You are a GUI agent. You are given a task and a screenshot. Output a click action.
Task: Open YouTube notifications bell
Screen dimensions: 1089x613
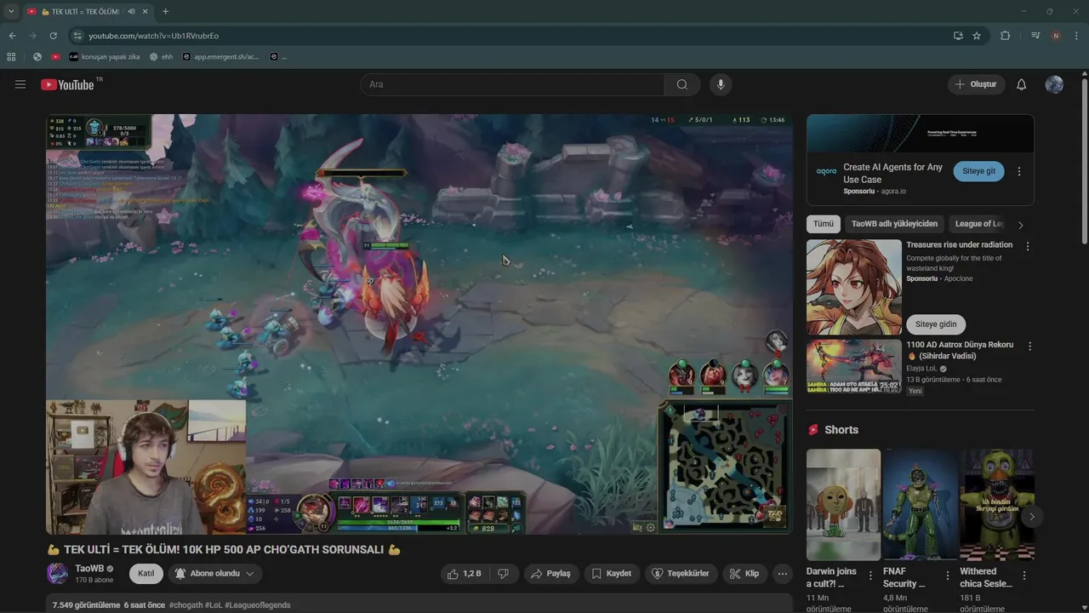click(1022, 84)
